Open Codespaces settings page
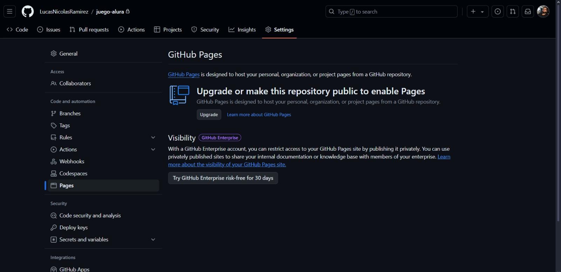The width and height of the screenshot is (561, 272). (x=103, y=173)
